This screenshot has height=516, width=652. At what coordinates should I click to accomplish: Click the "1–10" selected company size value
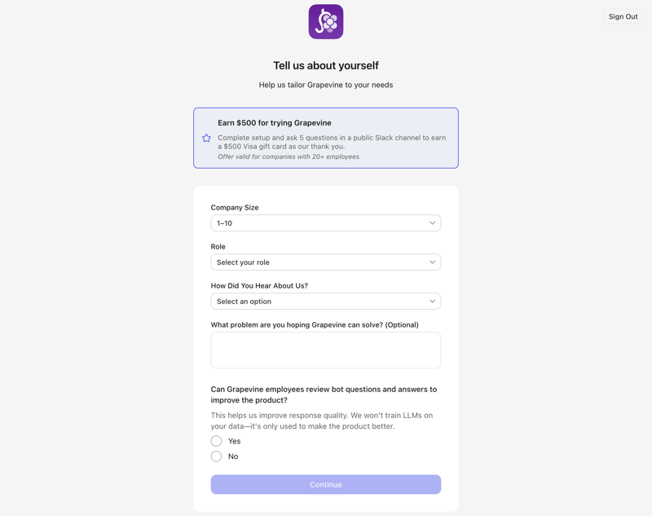pyautogui.click(x=222, y=223)
